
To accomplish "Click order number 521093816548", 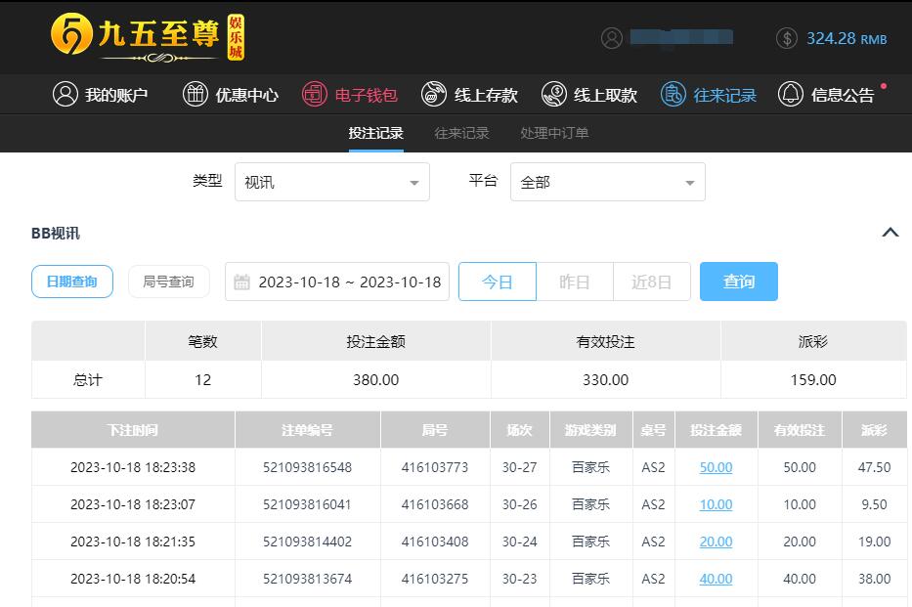I will tap(308, 467).
